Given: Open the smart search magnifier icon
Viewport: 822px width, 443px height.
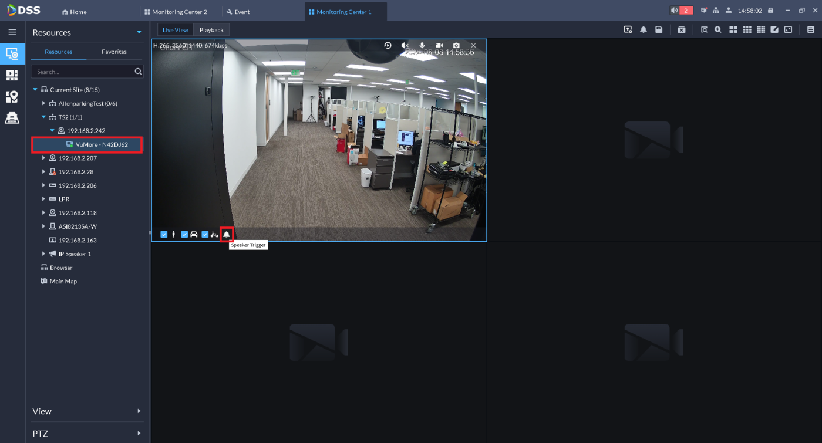Looking at the screenshot, I should [717, 29].
